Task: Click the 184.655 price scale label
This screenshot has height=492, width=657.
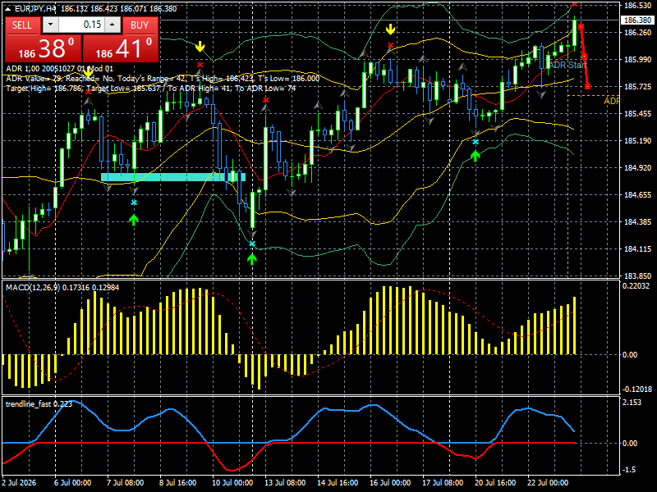Action: point(637,195)
